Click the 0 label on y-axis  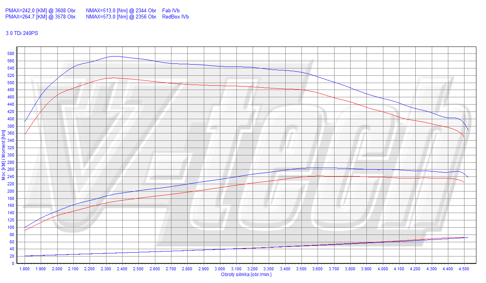tap(13, 264)
